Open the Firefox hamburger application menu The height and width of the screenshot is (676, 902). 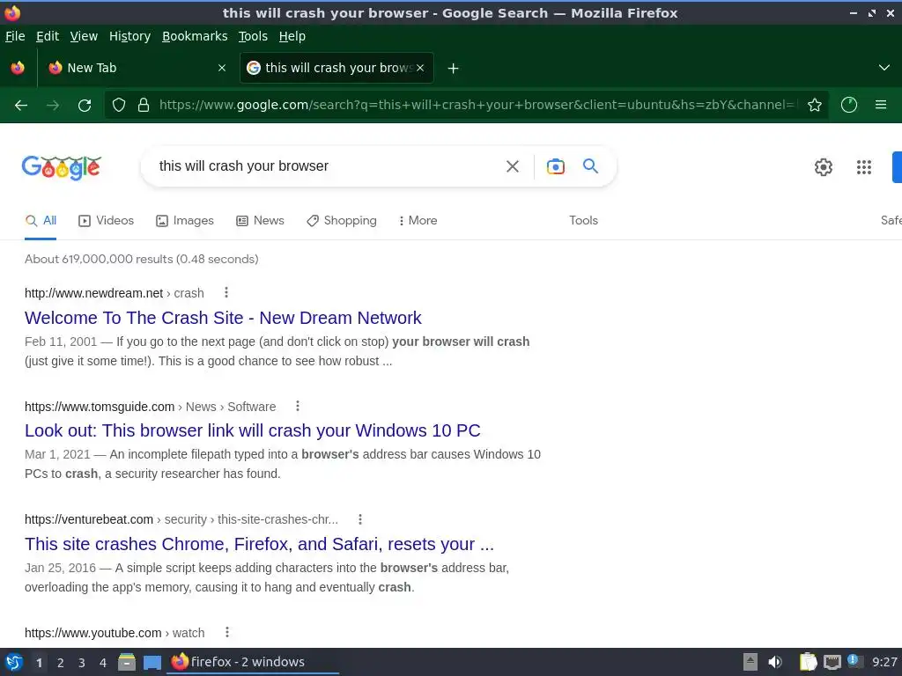880,105
